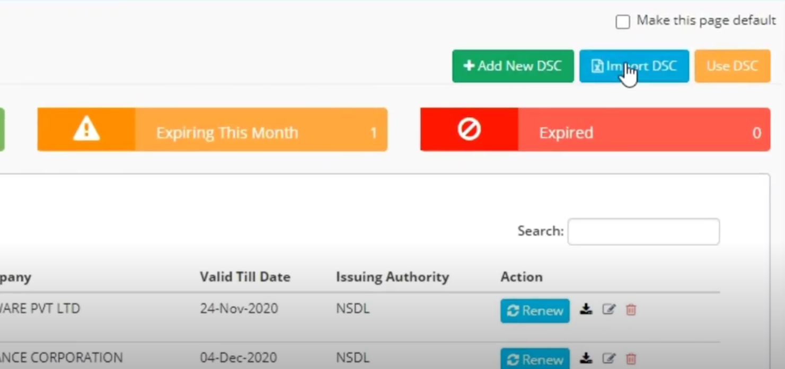This screenshot has width=785, height=369.
Task: Check Make this page default
Action: click(623, 22)
